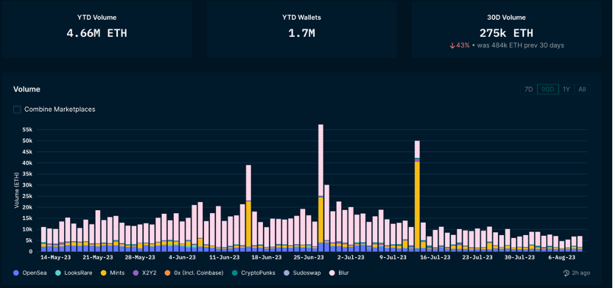This screenshot has width=613, height=288.
Task: Open the YTD Wallets 1.7M card
Action: 301,29
